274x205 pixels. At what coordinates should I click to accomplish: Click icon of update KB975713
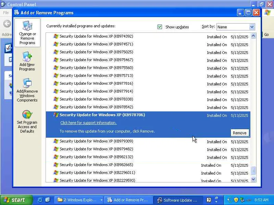(56, 76)
